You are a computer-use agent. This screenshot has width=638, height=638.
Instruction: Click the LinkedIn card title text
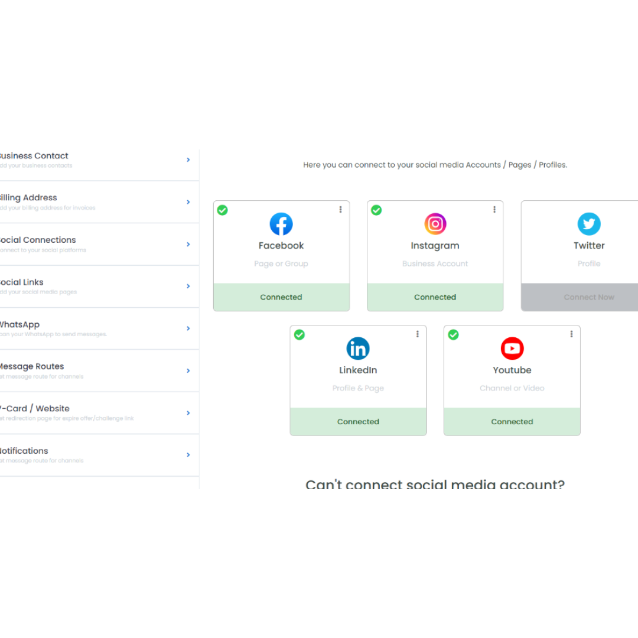(x=358, y=370)
